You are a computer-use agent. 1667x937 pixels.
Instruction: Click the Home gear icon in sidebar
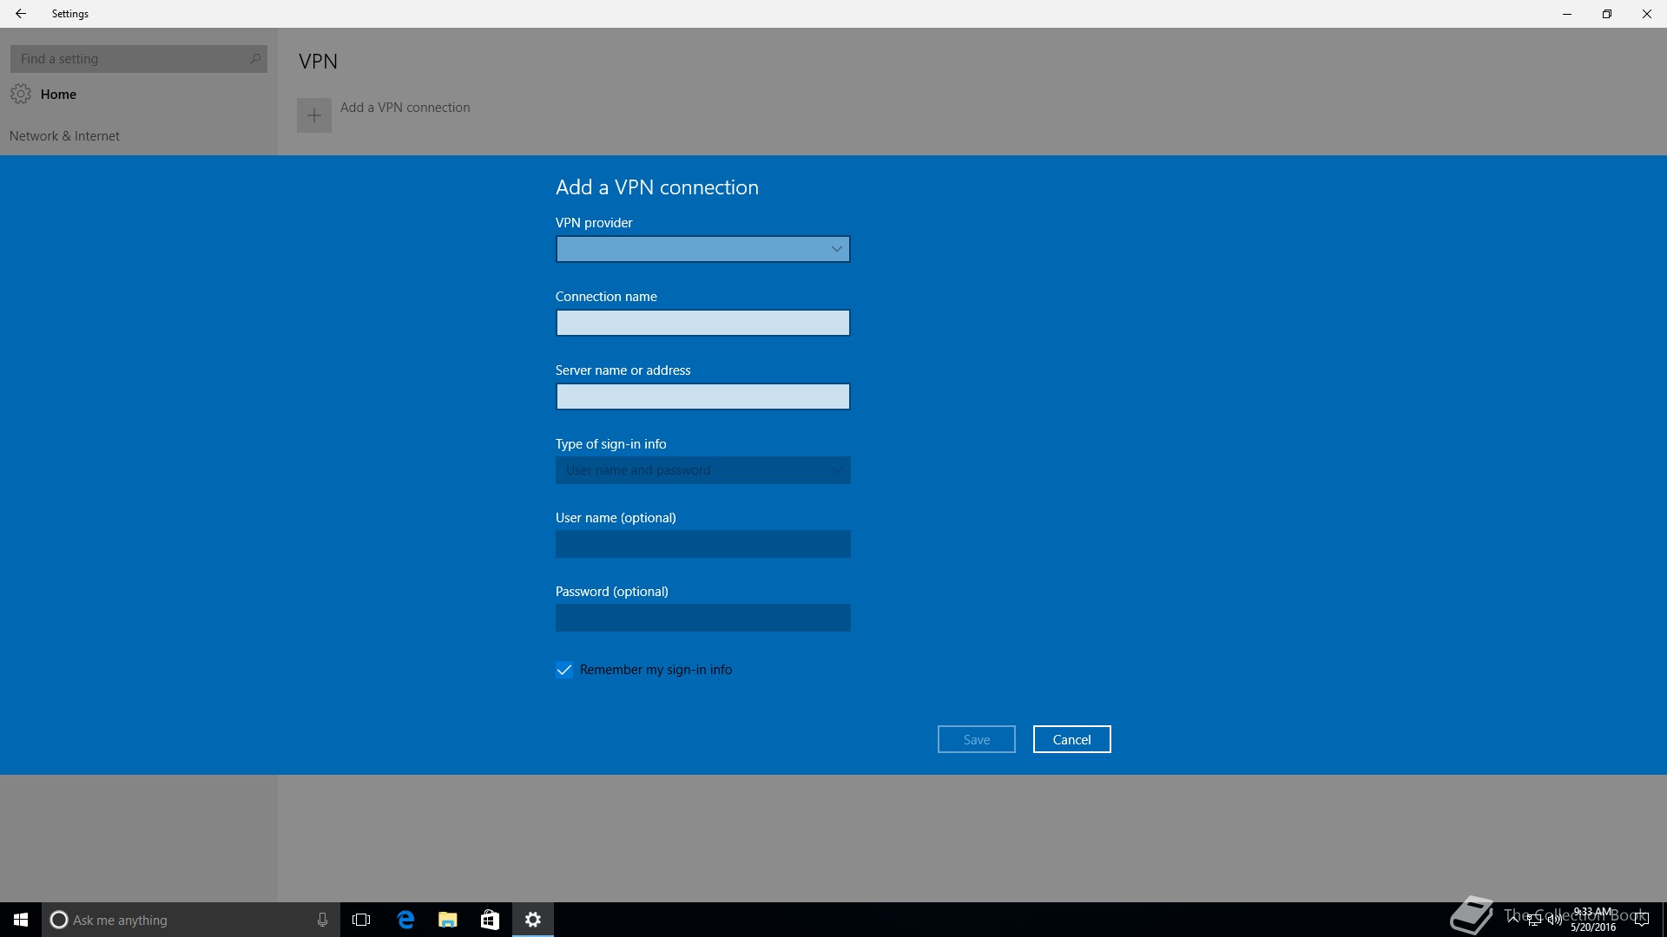[21, 94]
